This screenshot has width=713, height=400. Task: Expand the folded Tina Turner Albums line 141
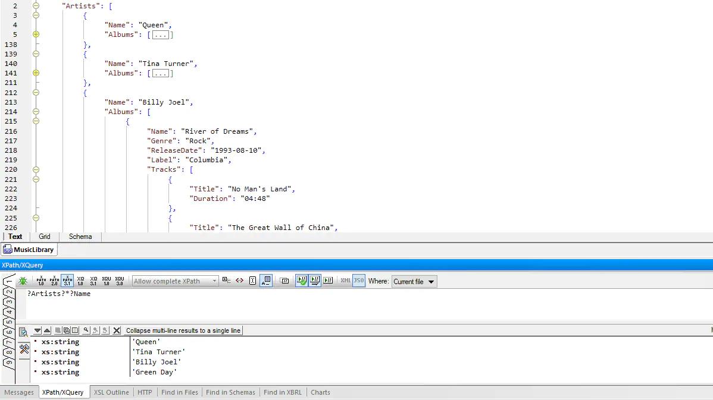pyautogui.click(x=36, y=73)
